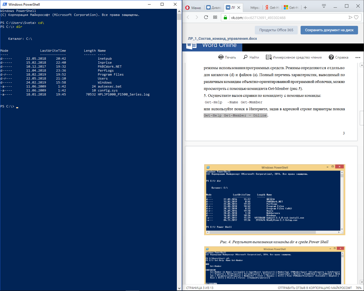Open the Opera Меню button
Image resolution: width=364 pixels, height=291 pixels.
tap(193, 8)
